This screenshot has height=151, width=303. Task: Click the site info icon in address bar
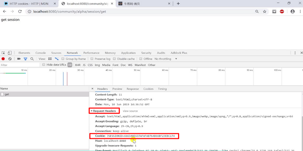[x=30, y=12]
